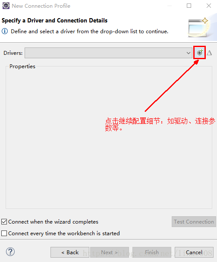Click the Next button
Screen dimensions: 217x262
tap(110, 253)
